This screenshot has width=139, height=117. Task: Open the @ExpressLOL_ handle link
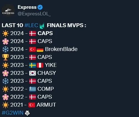coord(34,14)
